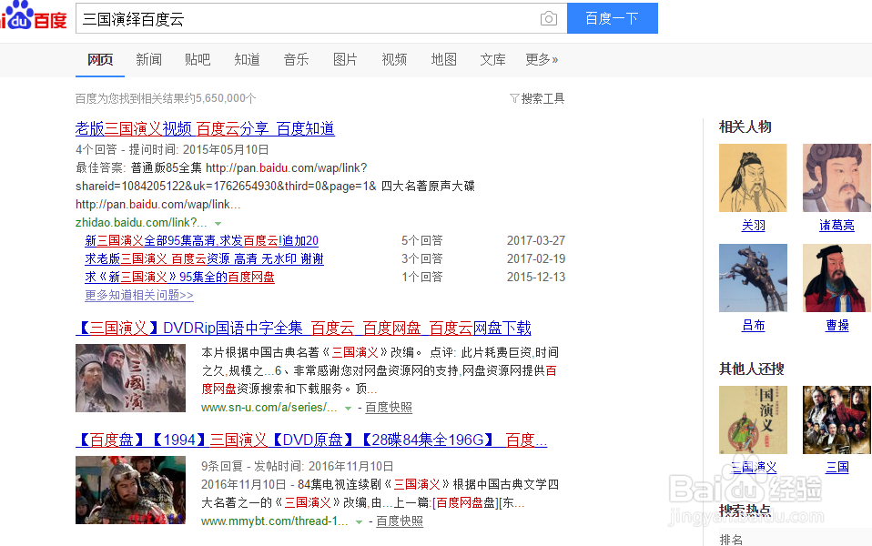Open 百度快照 for mmybt.com result
Viewport: 872px width, 546px height.
point(400,521)
